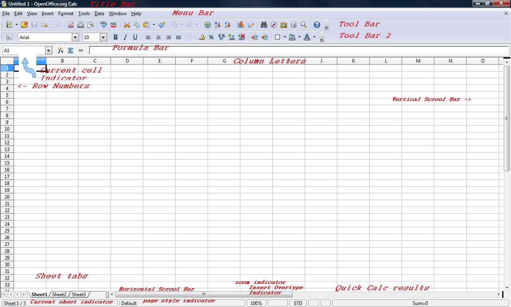
Task: Insert a Hyperlink via toolbar icon
Action: (208, 25)
